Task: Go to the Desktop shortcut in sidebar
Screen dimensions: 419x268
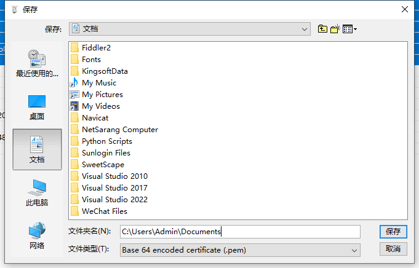Action: 37,106
